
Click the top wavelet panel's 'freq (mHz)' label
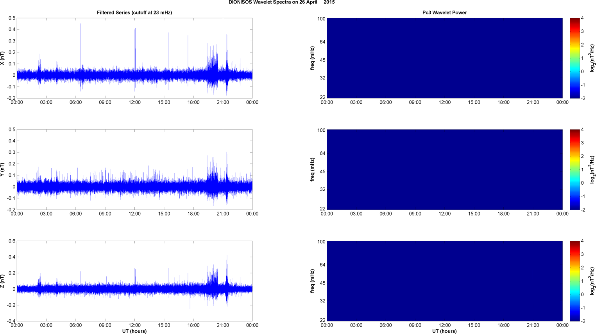click(x=313, y=58)
